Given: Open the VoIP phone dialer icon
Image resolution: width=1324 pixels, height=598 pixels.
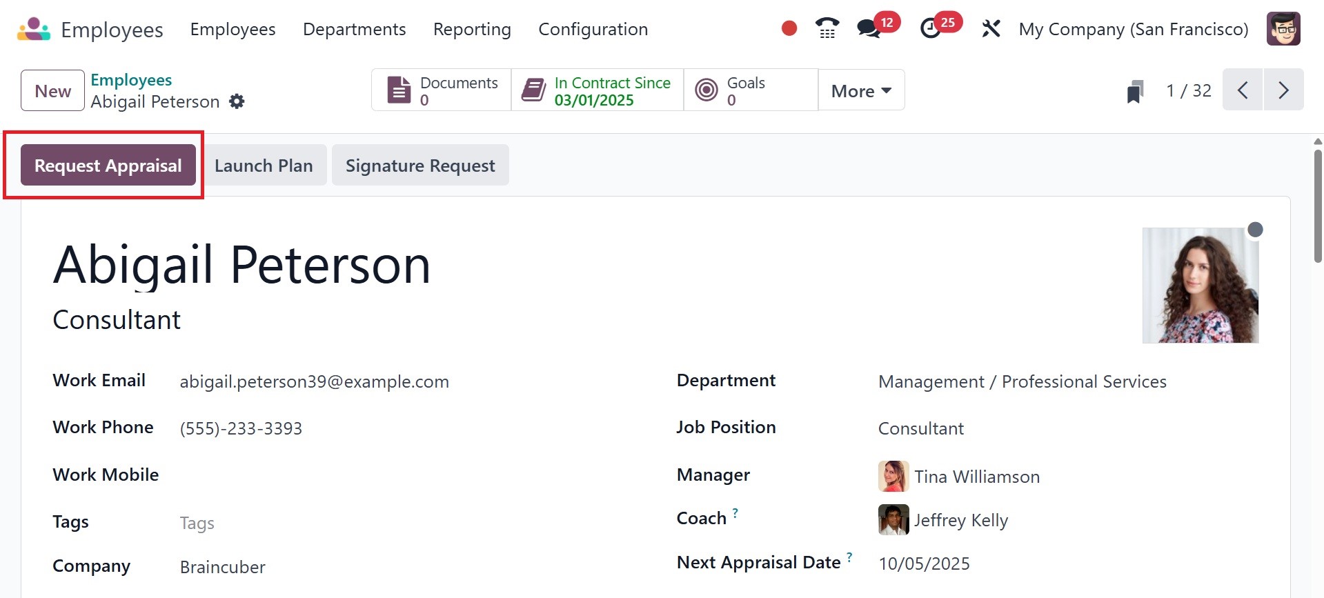Looking at the screenshot, I should tap(827, 28).
